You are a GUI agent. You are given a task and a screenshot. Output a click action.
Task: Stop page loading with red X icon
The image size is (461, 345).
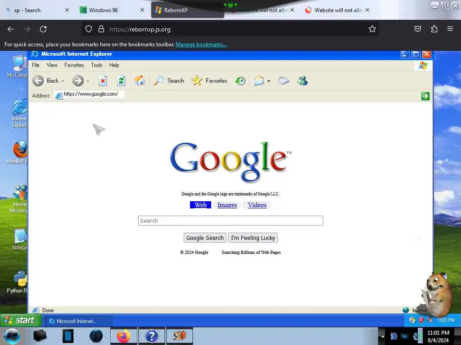103,81
